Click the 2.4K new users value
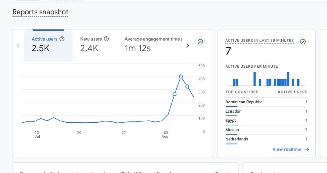 [x=89, y=48]
